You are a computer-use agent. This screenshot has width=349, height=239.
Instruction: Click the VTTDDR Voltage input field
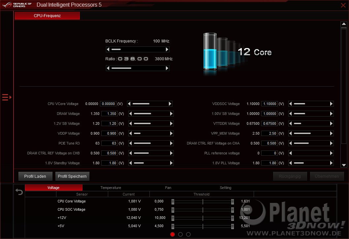(269, 123)
